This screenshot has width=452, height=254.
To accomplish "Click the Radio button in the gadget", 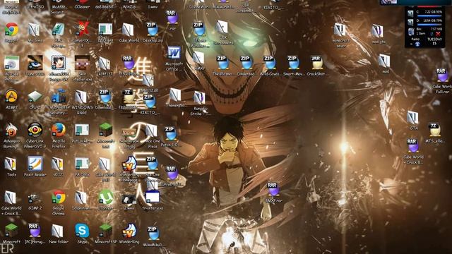I will pos(415,39).
